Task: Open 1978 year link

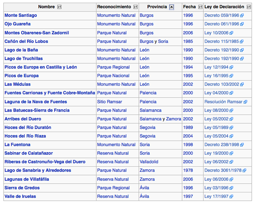Action: coord(188,170)
